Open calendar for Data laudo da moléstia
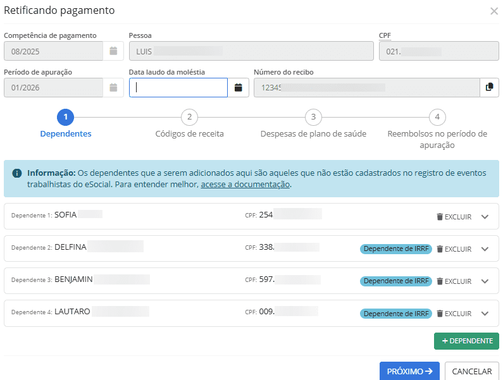The height and width of the screenshot is (380, 503). click(238, 88)
